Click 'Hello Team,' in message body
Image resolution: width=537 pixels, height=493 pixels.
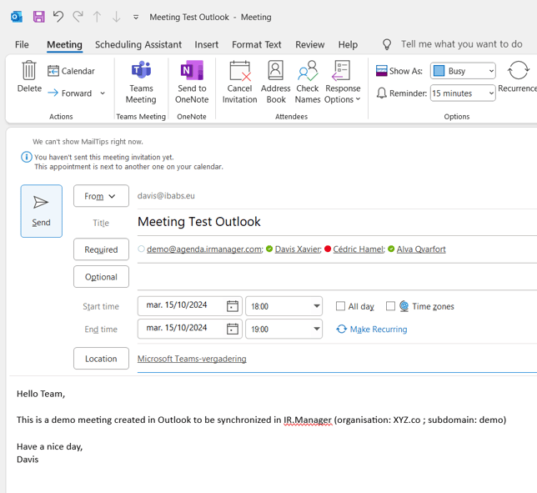click(x=41, y=394)
